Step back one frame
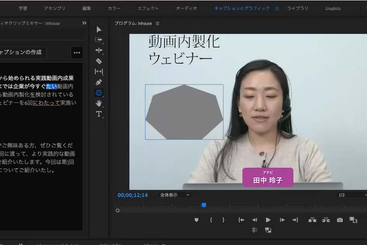The height and width of the screenshot is (245, 367). [254, 220]
